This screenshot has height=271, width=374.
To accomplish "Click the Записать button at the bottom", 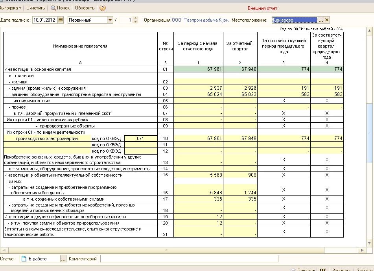I will tap(341, 269).
